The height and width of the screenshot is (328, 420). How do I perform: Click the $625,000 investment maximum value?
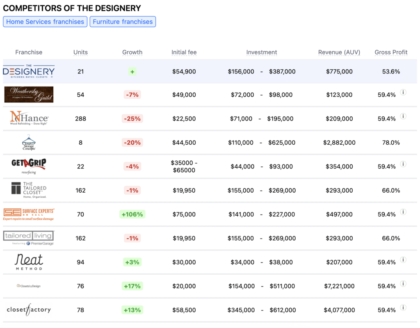[282, 142]
